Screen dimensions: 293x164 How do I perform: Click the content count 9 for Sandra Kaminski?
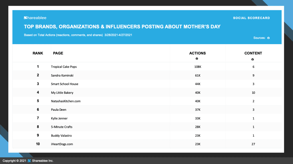254,75
